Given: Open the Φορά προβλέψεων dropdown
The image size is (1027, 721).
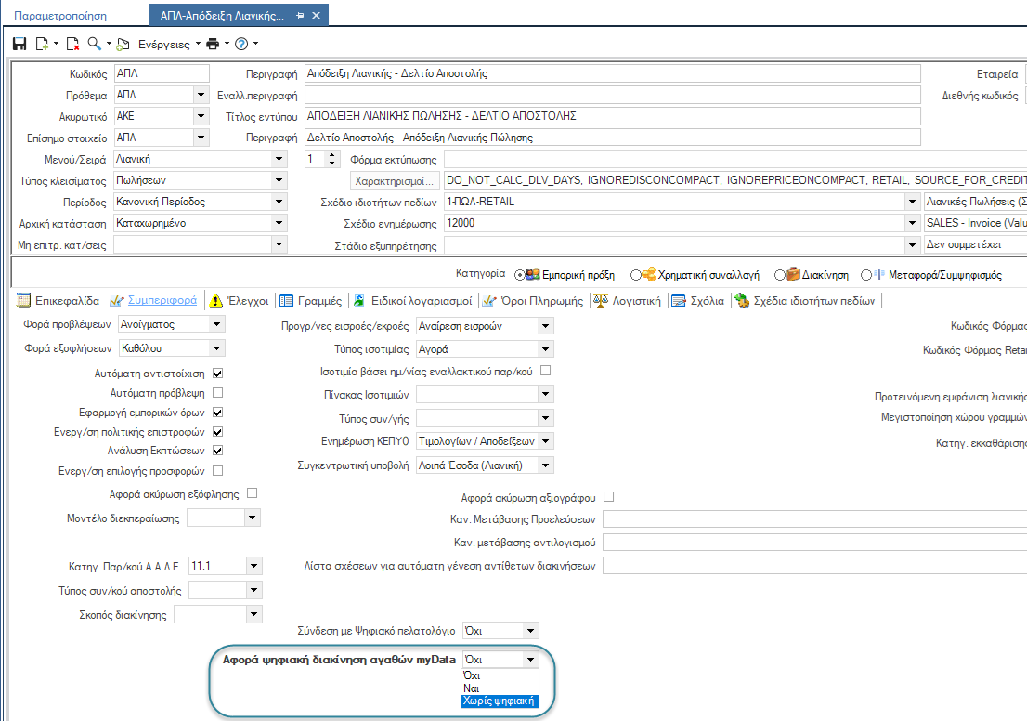Looking at the screenshot, I should (216, 323).
